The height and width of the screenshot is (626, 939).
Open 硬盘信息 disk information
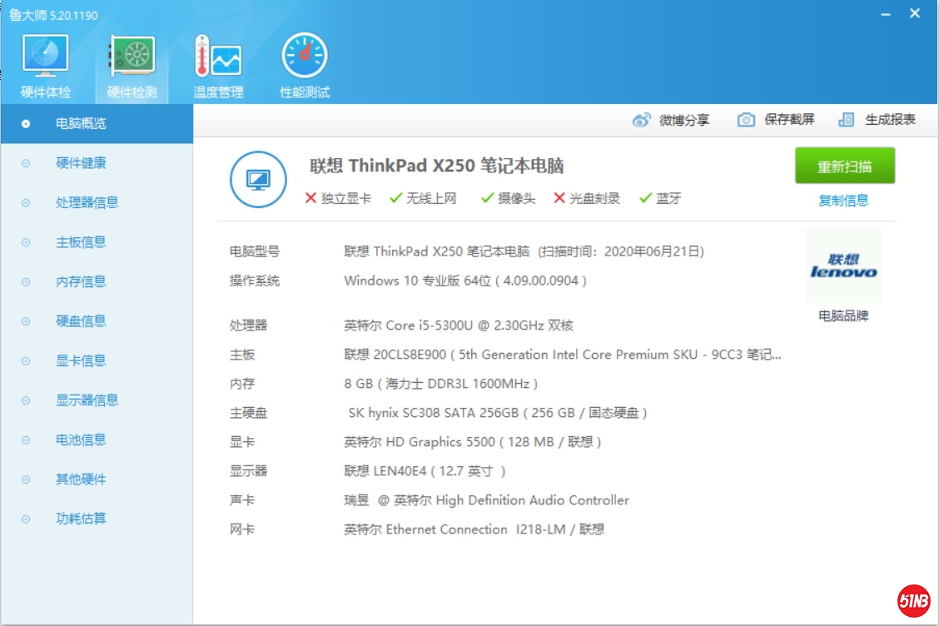[x=81, y=321]
